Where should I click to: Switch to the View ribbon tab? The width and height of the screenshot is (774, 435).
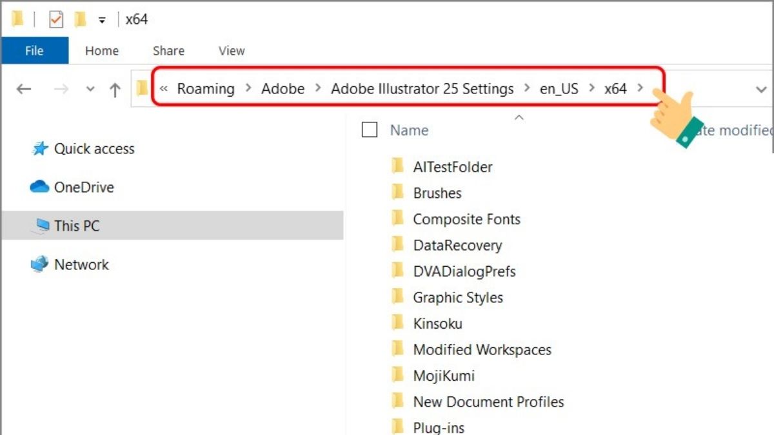pos(232,51)
